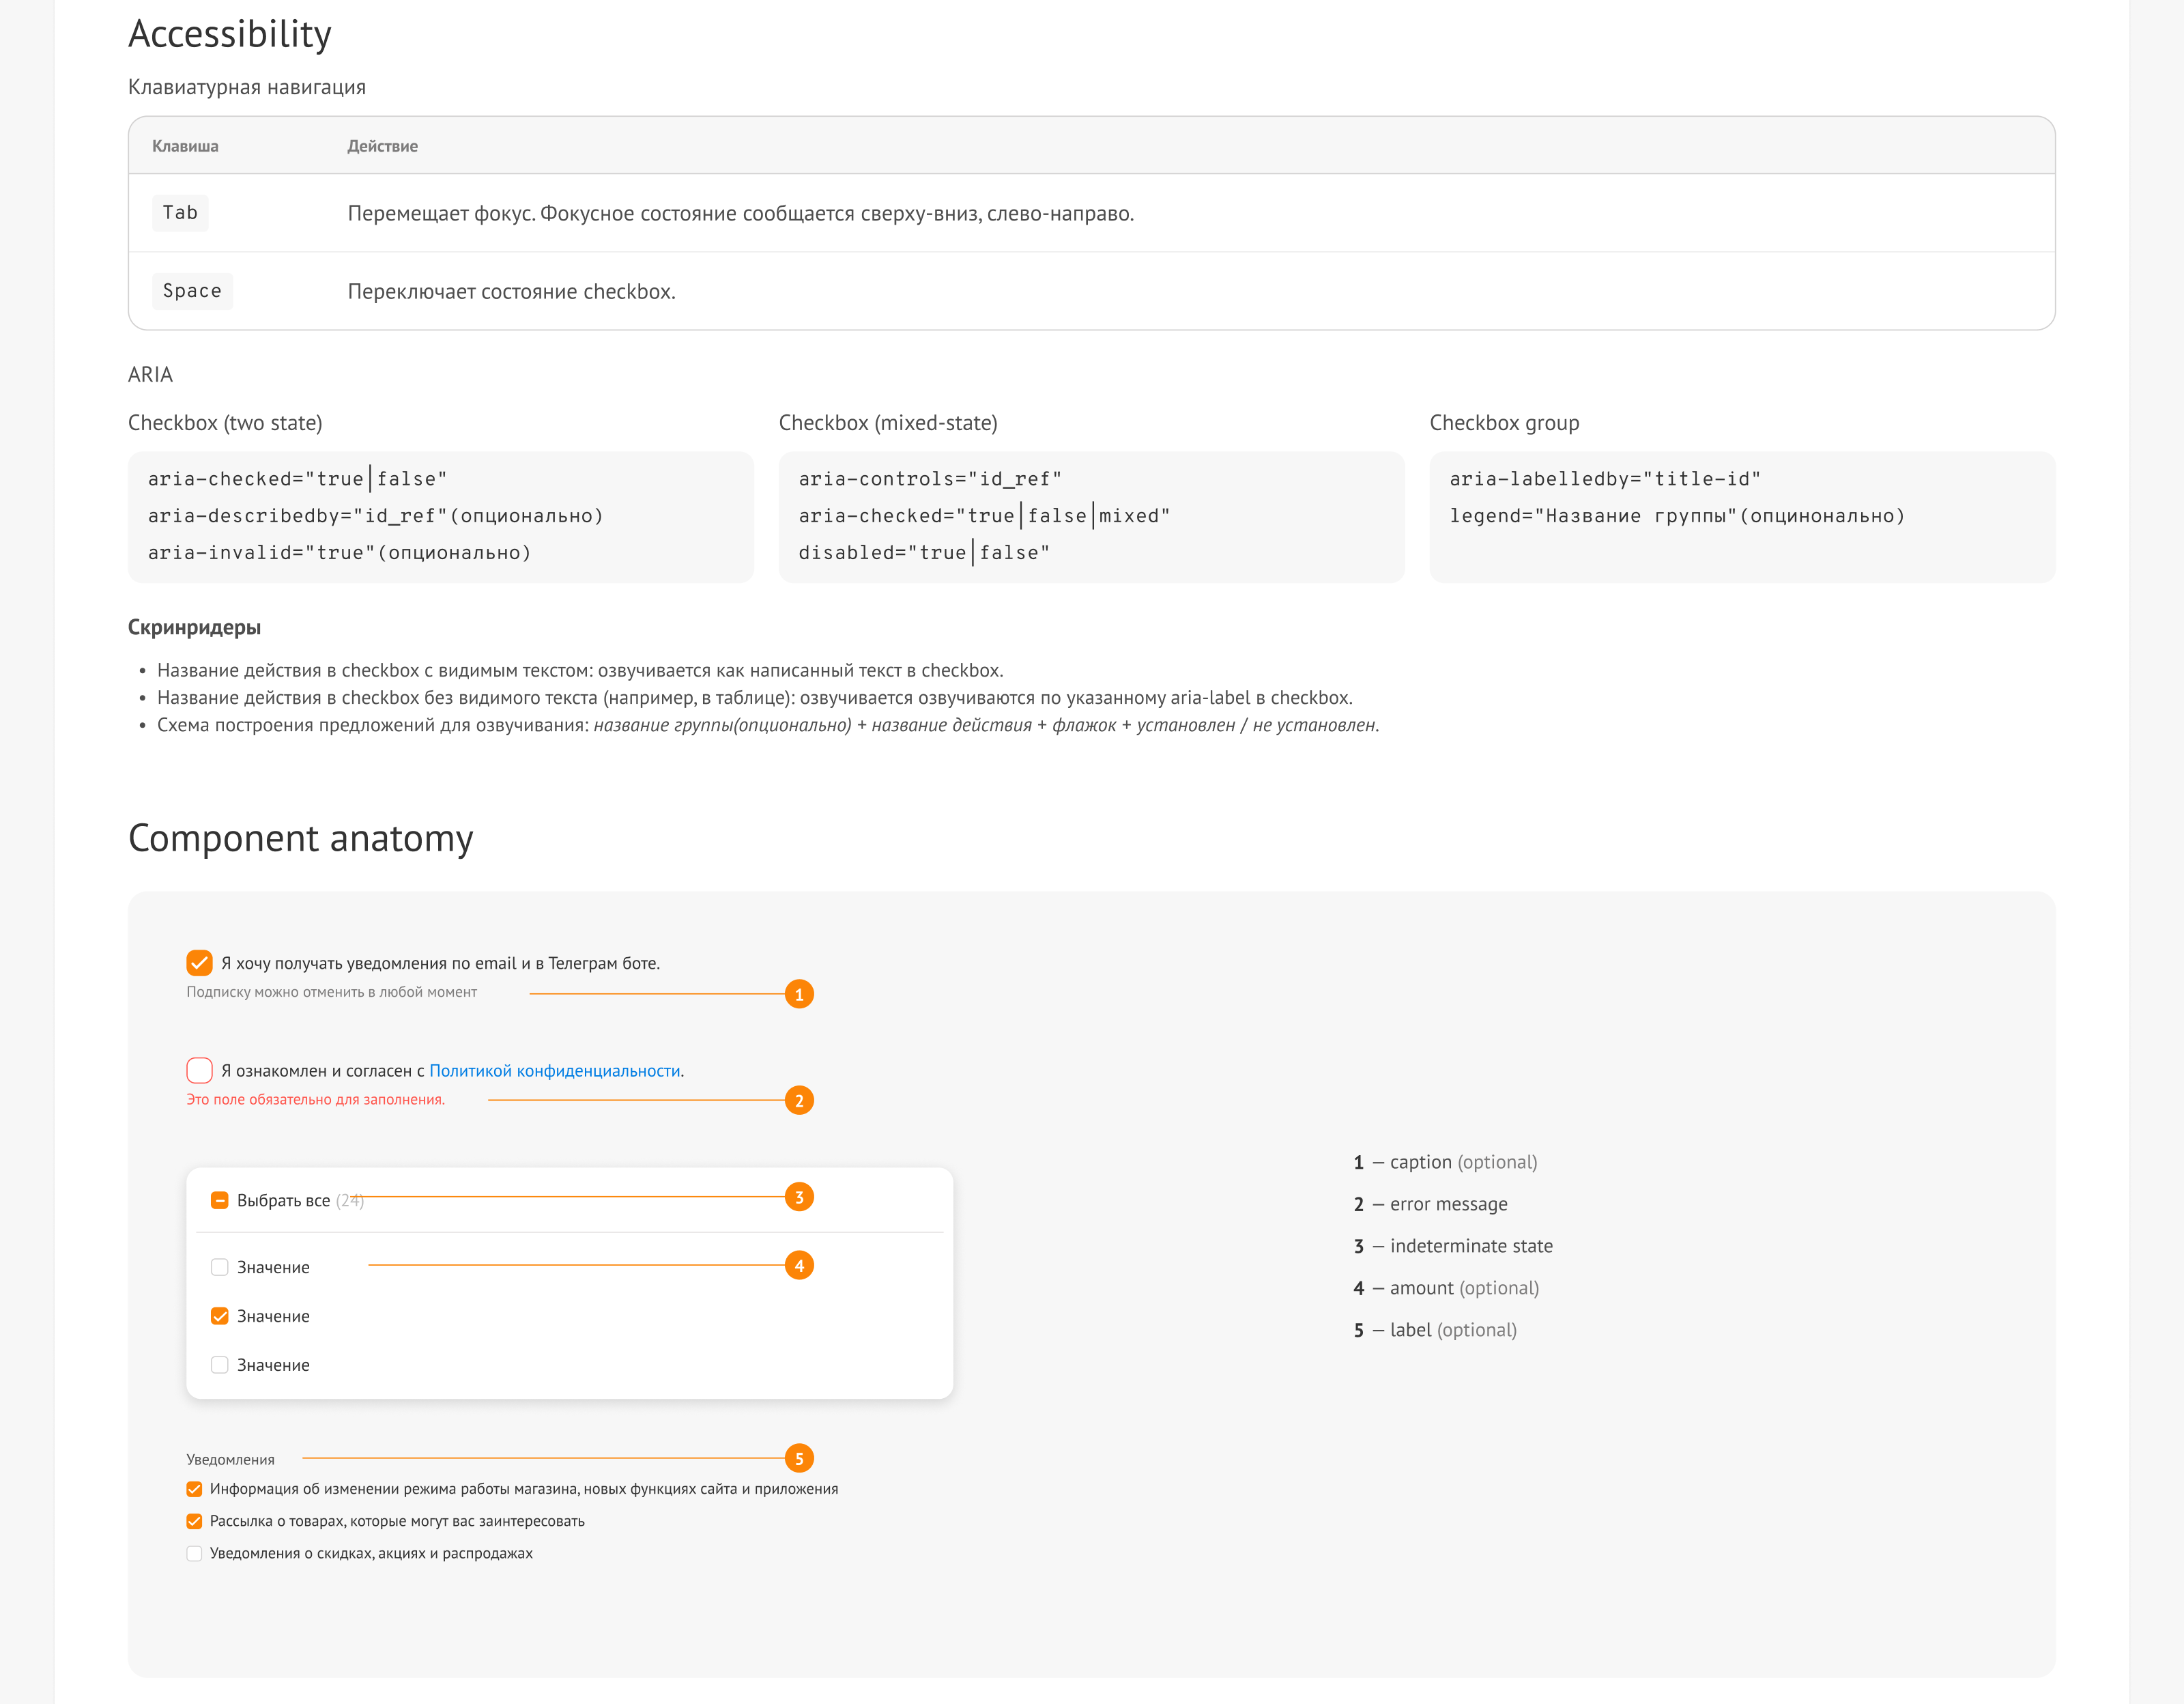This screenshot has height=1704, width=2184.
Task: Enable discounts and sales notifications checkbox
Action: [194, 1553]
